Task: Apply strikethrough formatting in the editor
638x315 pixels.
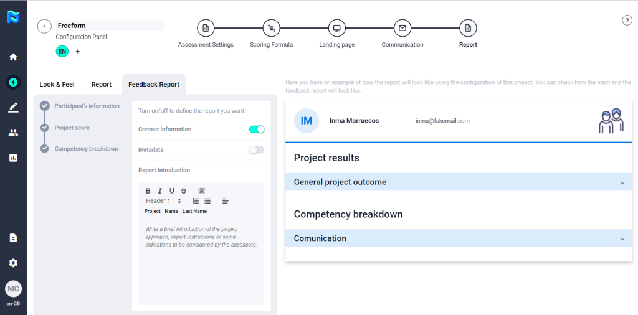Action: click(183, 191)
